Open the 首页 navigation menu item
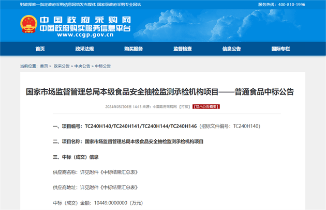The width and height of the screenshot is (326, 210). [x=40, y=49]
